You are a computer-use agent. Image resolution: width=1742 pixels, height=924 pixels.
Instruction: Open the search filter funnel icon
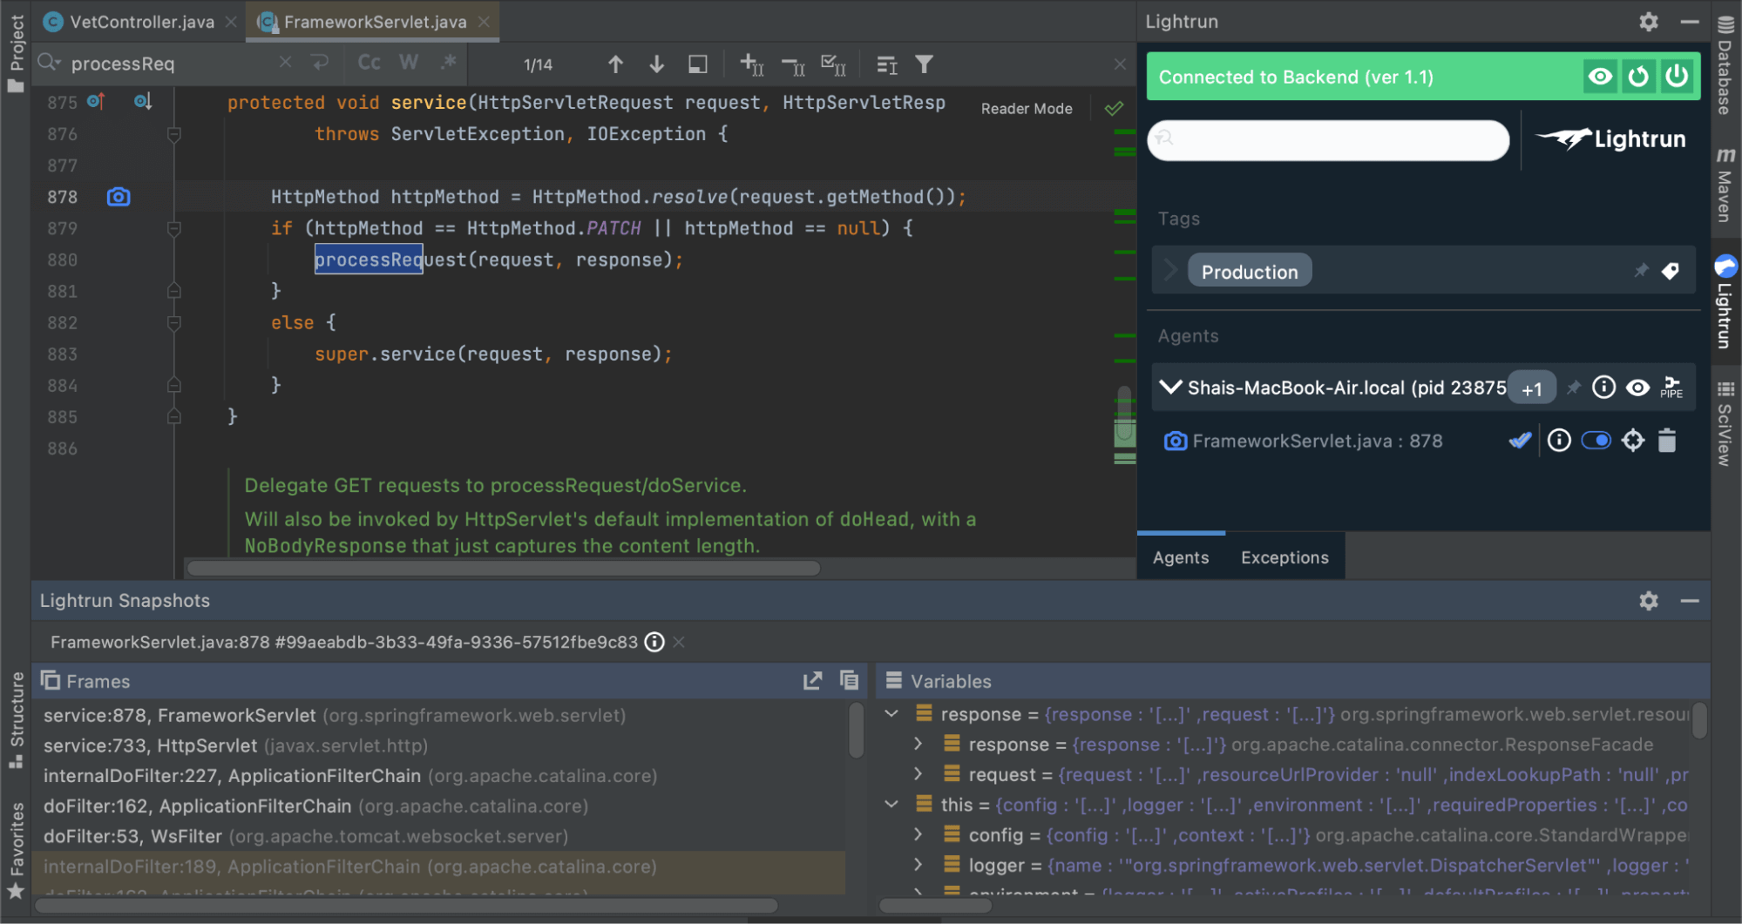[924, 64]
